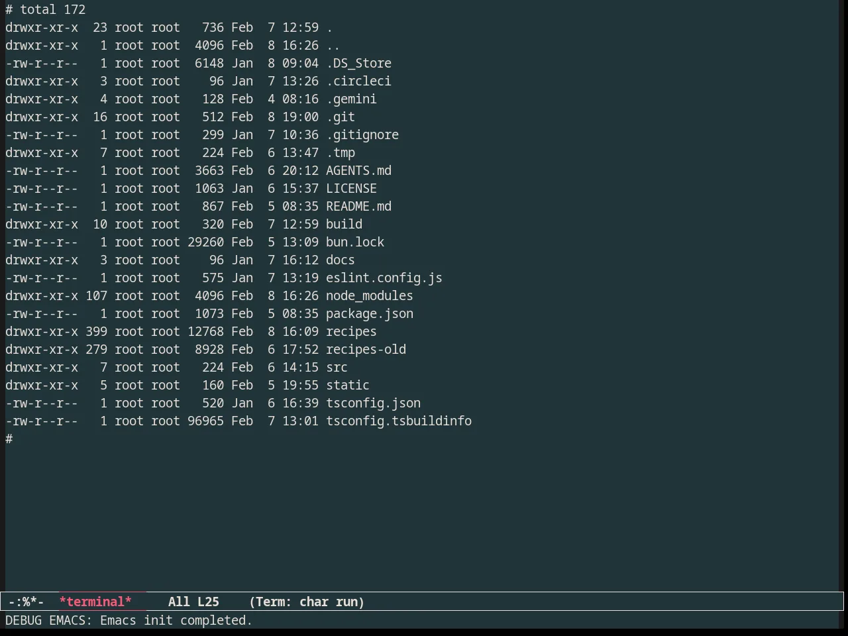Click the *terminal* buffer name in mode line
Screen dimensions: 848x636
coord(95,602)
